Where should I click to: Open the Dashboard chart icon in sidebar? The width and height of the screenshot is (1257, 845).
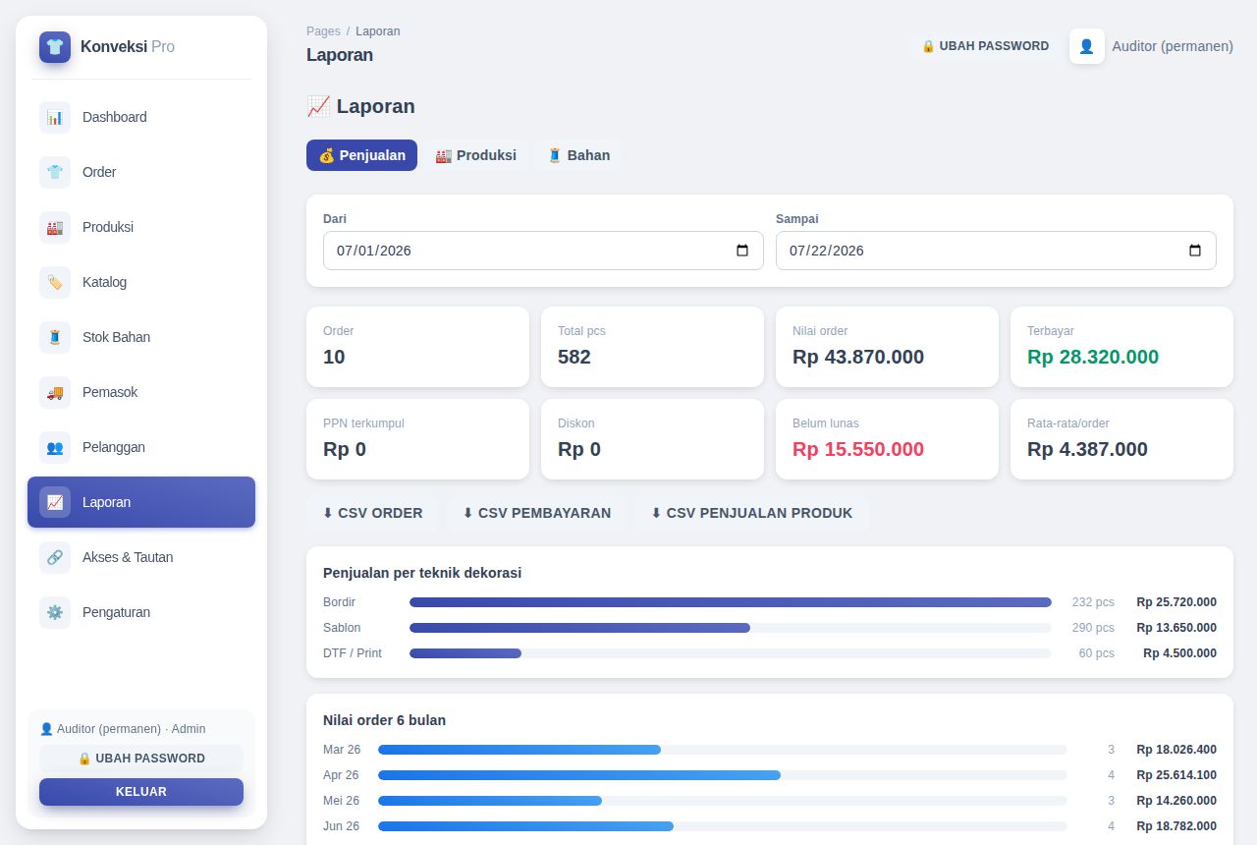click(55, 117)
